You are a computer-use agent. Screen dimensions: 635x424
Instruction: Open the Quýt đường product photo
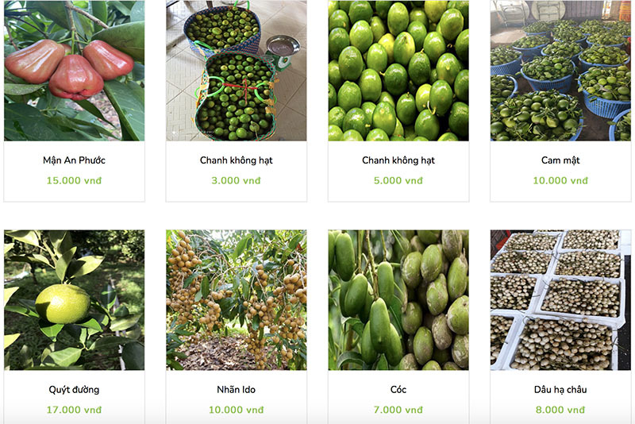click(x=74, y=300)
